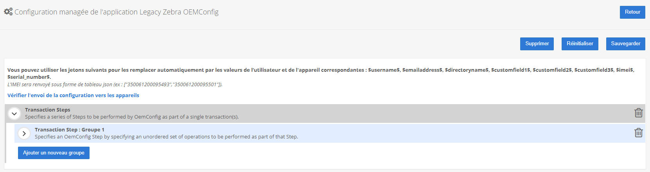This screenshot has width=650, height=172.
Task: Expand the Transaction Step Groupe 1 chevron
Action: (24, 133)
